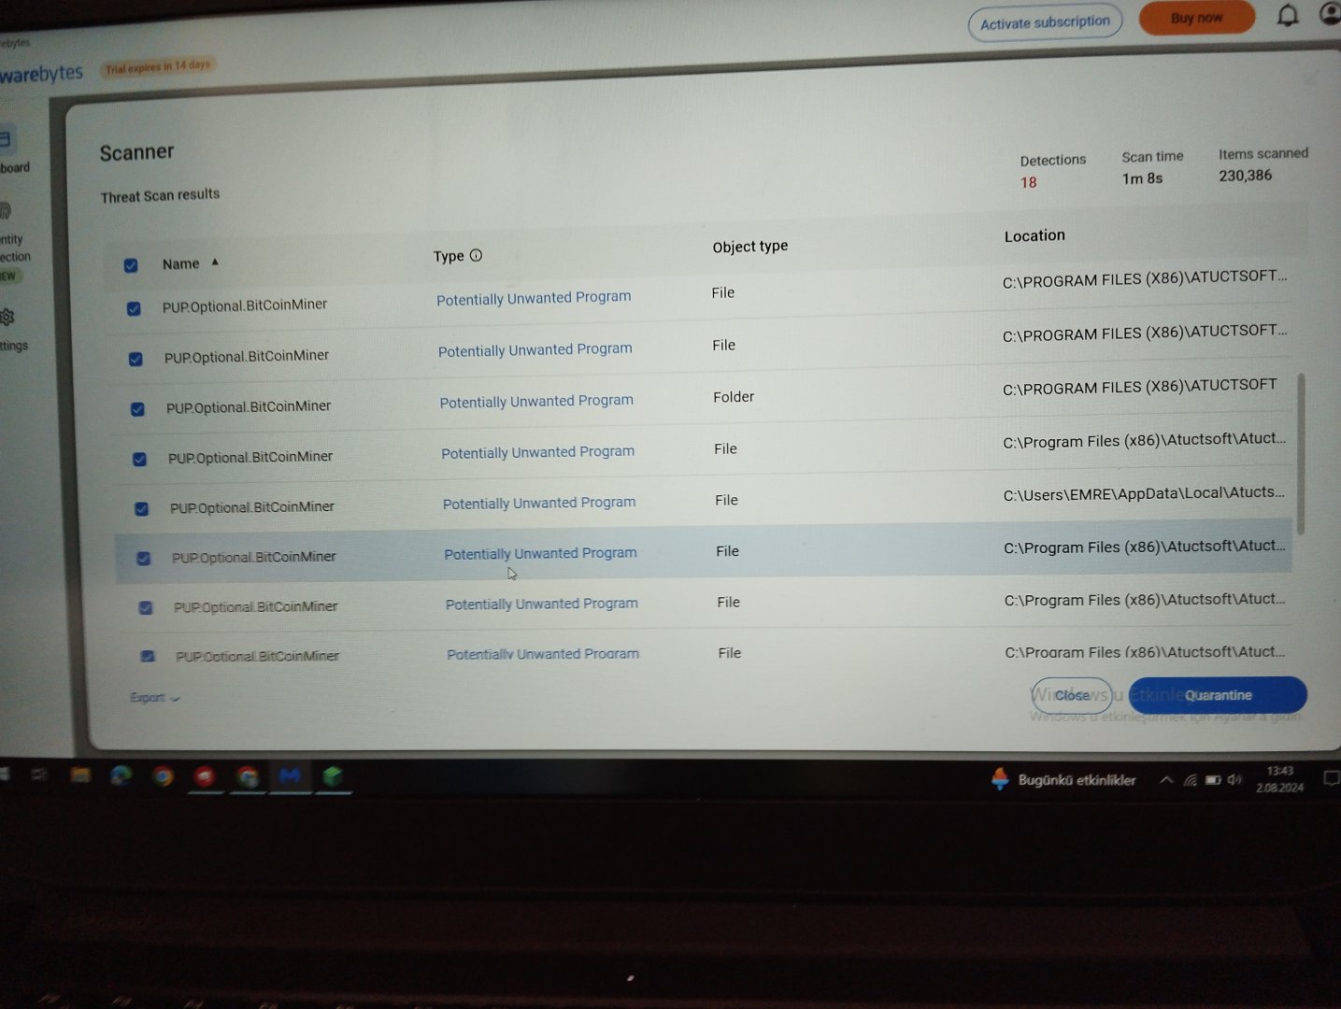Check the battery tray icon

tap(1213, 780)
